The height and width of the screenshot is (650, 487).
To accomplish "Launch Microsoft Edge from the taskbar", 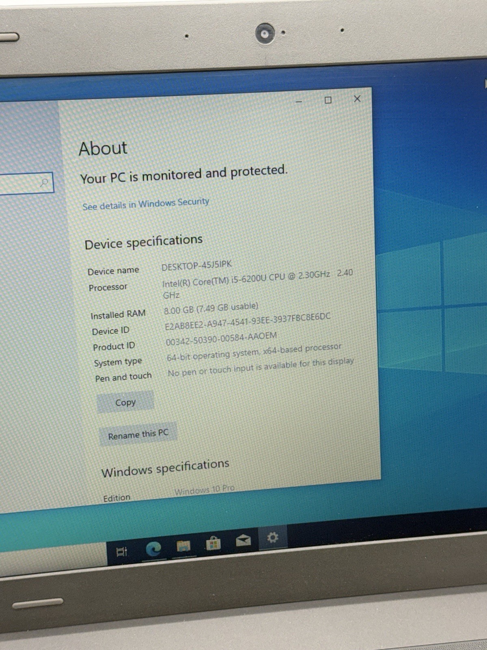I will 153,549.
